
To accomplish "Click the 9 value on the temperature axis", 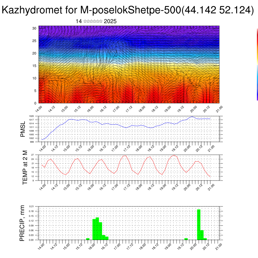I will click(x=33, y=181).
